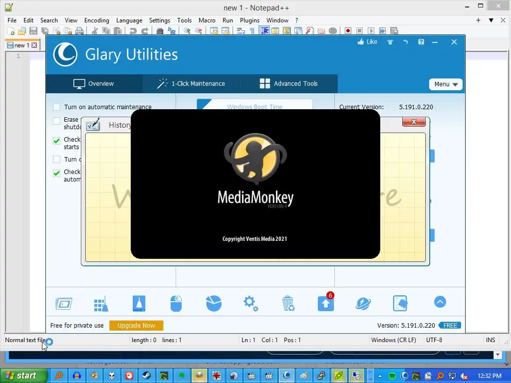Open Glary software update icon with badge
Screen dimensions: 511x383
pyautogui.click(x=326, y=303)
